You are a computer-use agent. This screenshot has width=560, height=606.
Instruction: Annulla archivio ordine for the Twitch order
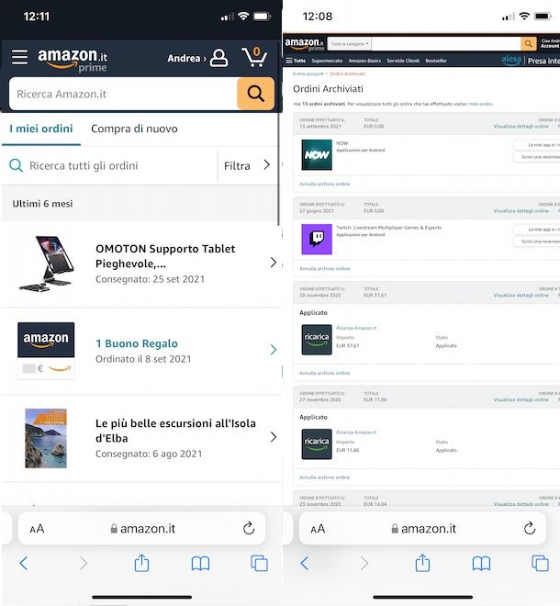click(325, 269)
